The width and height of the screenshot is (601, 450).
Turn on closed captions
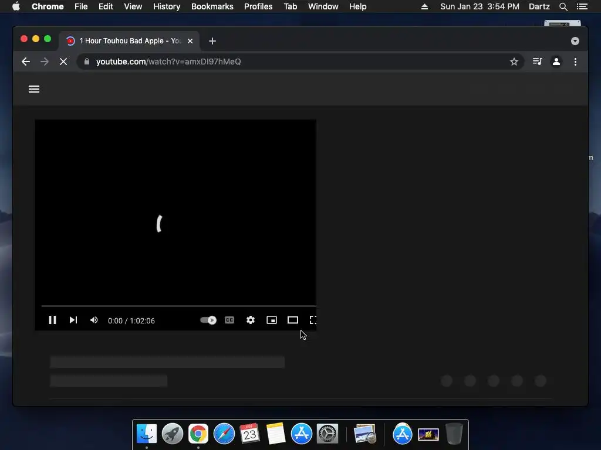click(x=229, y=320)
